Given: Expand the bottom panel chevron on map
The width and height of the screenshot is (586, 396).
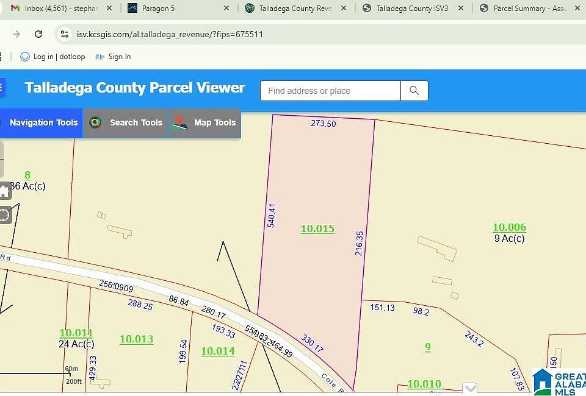Looking at the screenshot, I should point(469,388).
